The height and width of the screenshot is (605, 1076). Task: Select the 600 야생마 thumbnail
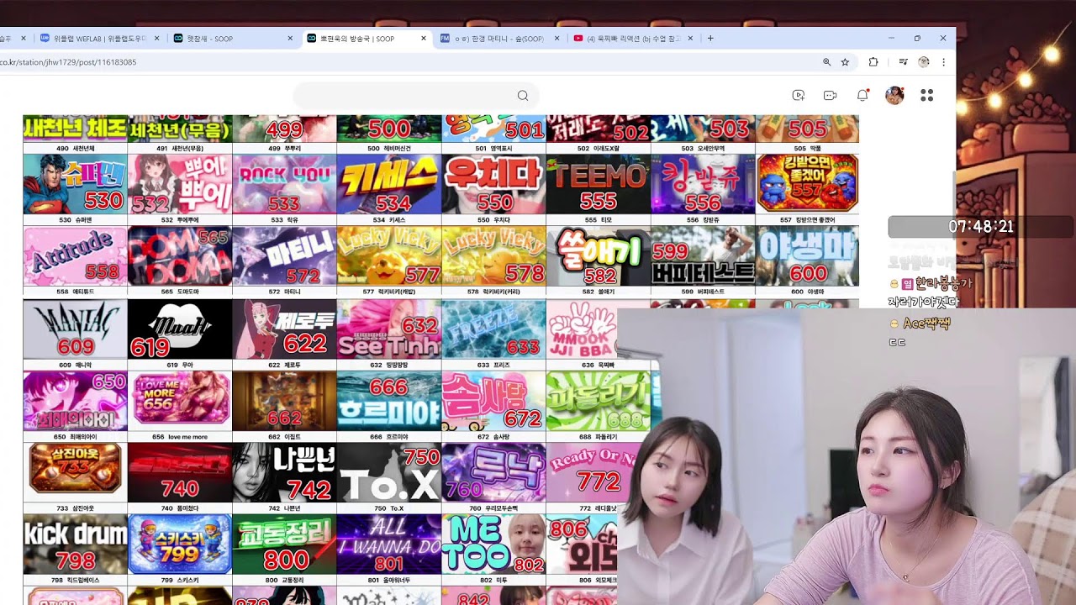(807, 255)
